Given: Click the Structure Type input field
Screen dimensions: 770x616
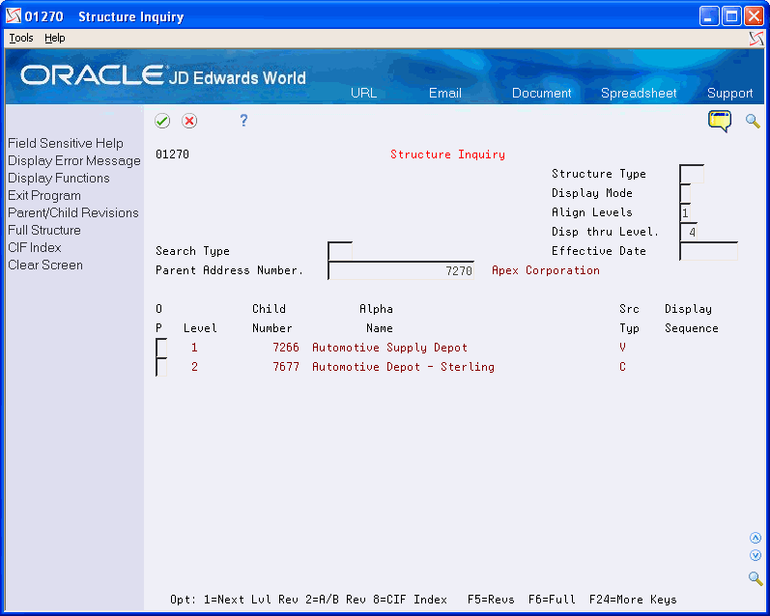Looking at the screenshot, I should (x=692, y=174).
